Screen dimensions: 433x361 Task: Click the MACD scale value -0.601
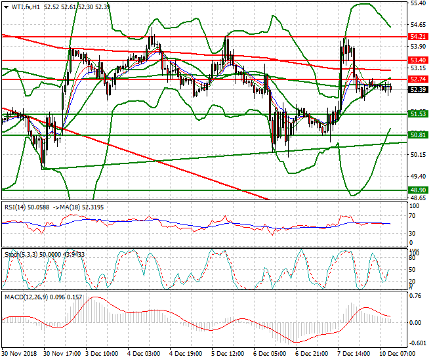pos(418,343)
